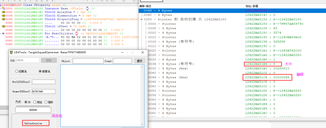326x128 pixels.
Task: Click the 遍历 button
Action: (140, 61)
